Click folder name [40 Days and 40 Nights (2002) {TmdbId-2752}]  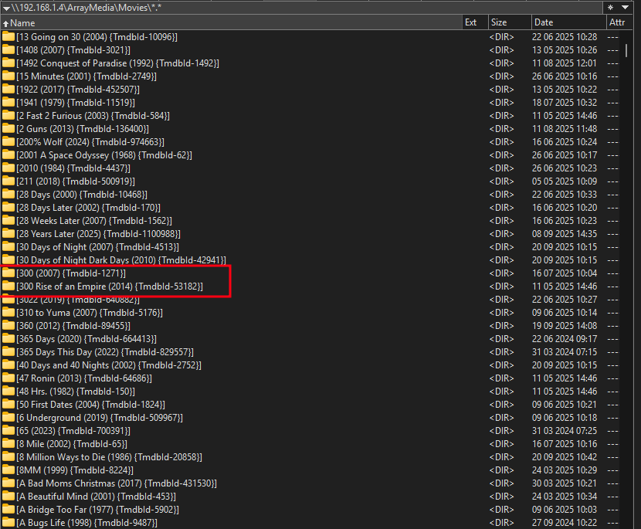point(109,365)
